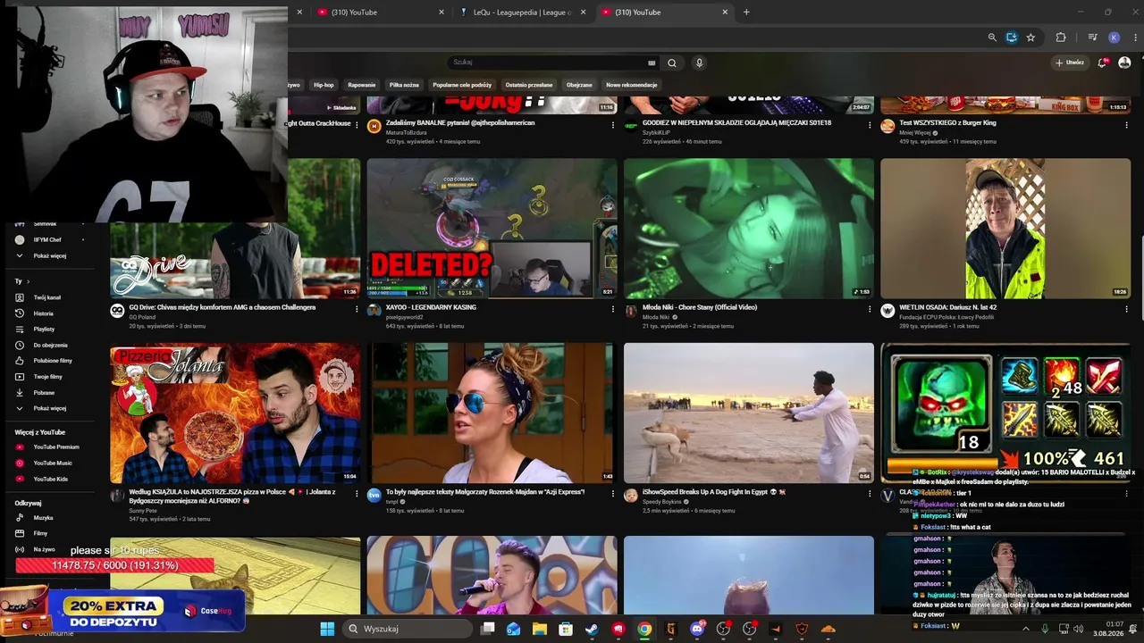
Task: Select the Nowe rekomendacje chip
Action: point(632,85)
